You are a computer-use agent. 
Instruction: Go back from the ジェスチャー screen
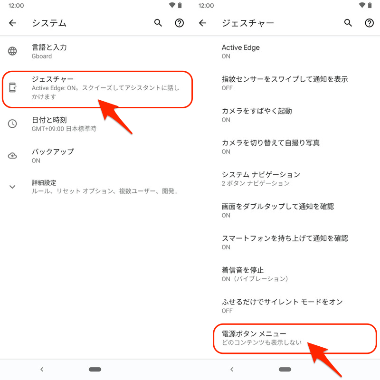202,23
